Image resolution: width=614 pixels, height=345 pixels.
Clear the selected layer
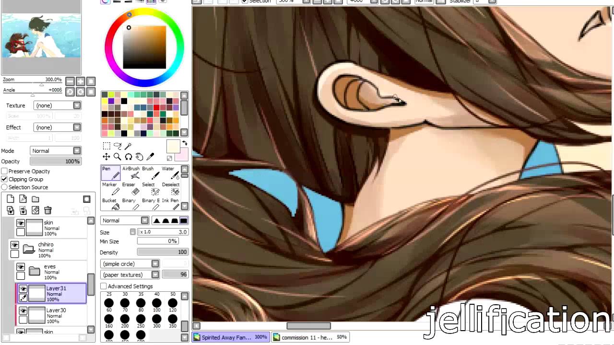pos(35,210)
